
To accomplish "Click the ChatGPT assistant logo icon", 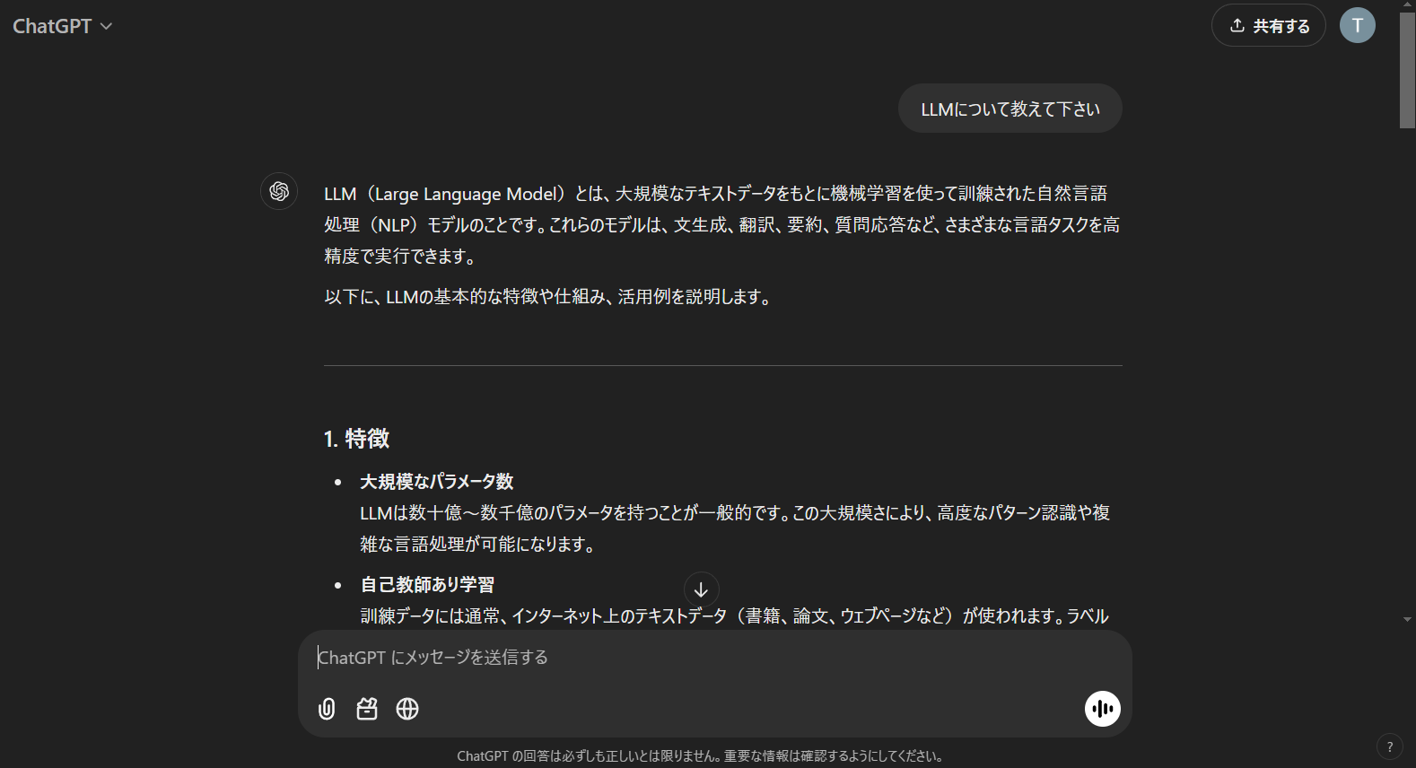I will (279, 191).
